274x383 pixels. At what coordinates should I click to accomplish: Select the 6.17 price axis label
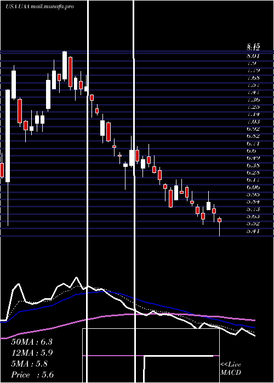253,180
